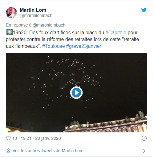Screen dimensions: 154x158
Task: Click the Martin Lom display name
Action: point(33,10)
